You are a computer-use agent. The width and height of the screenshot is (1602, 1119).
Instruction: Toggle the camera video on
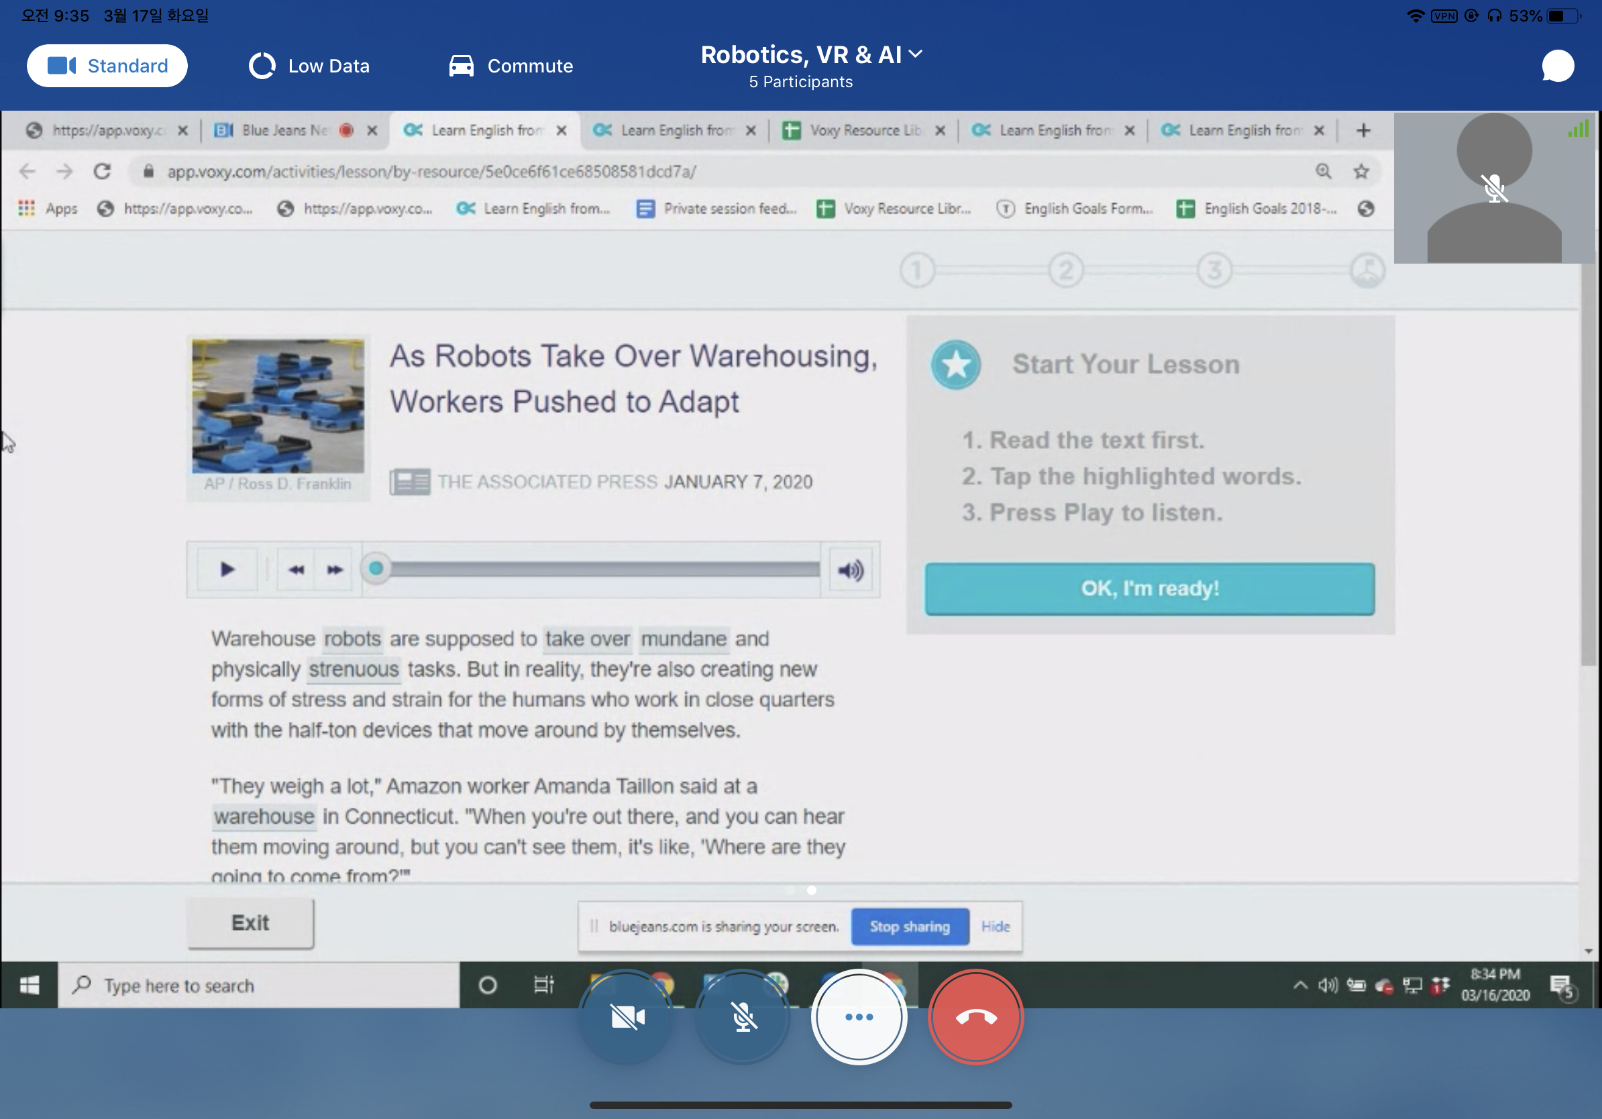(x=627, y=1016)
